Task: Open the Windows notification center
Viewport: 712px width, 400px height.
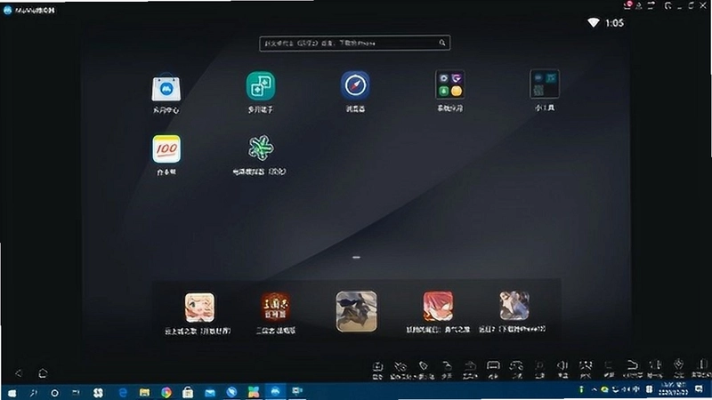Action: pyautogui.click(x=699, y=389)
